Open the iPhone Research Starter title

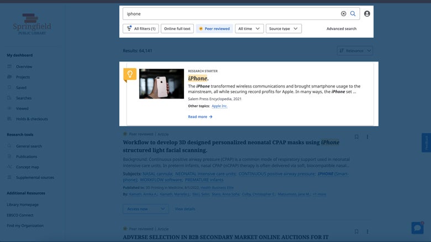198,78
